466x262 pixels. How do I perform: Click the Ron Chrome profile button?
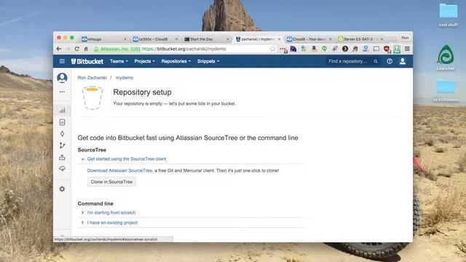[405, 38]
